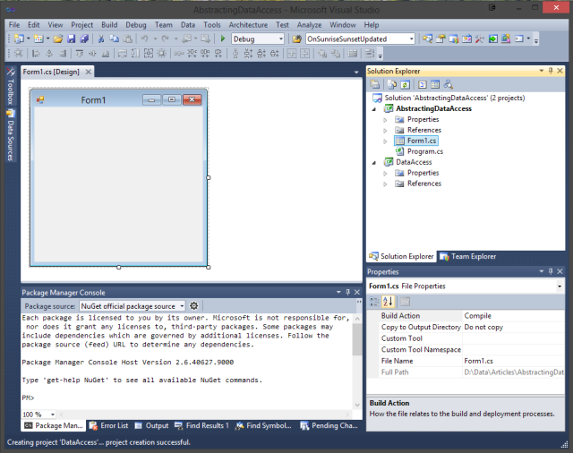Click the View Class Diagram icon in Solution Explorer
Image resolution: width=573 pixels, height=453 pixels.
point(448,85)
